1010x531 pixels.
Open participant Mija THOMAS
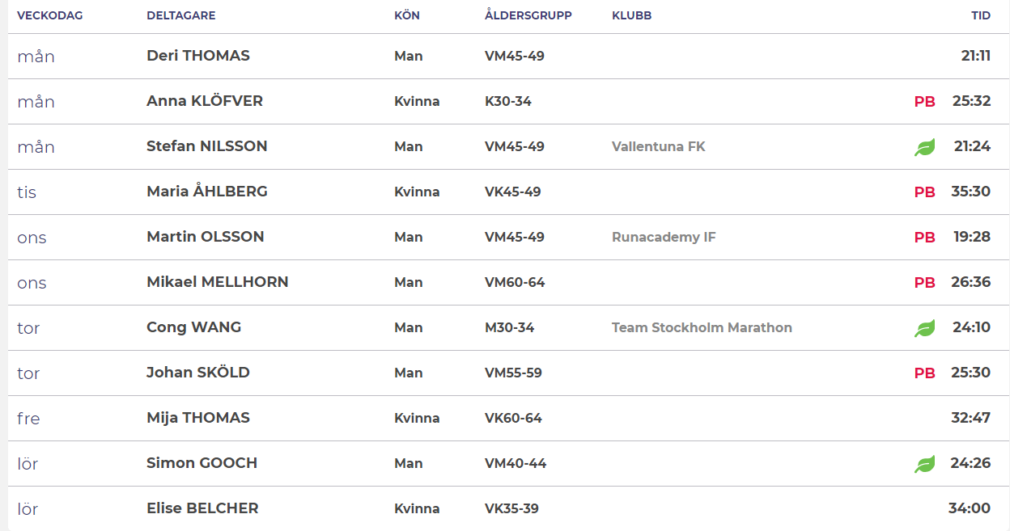[x=198, y=418]
